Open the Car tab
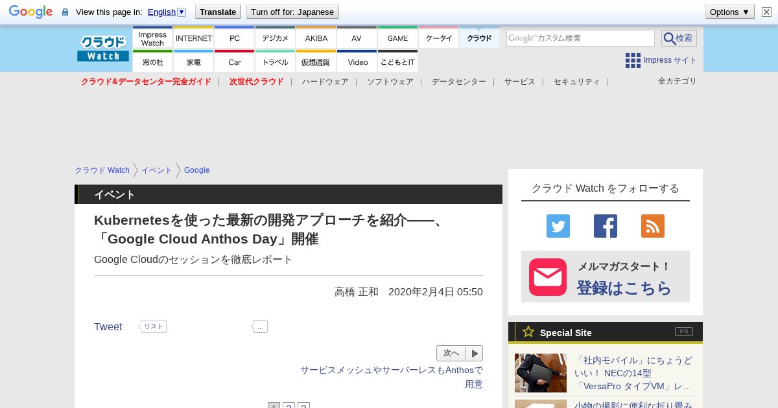Screen dimensions: 778x408 pyautogui.click(x=235, y=62)
